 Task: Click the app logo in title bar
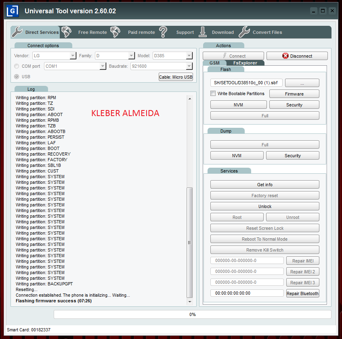pos(13,11)
